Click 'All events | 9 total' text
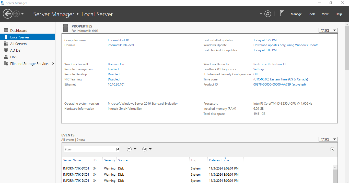This screenshot has width=349, height=183. click(73, 140)
